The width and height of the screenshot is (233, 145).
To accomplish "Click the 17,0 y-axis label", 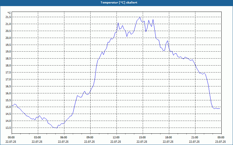I will tap(8, 79).
